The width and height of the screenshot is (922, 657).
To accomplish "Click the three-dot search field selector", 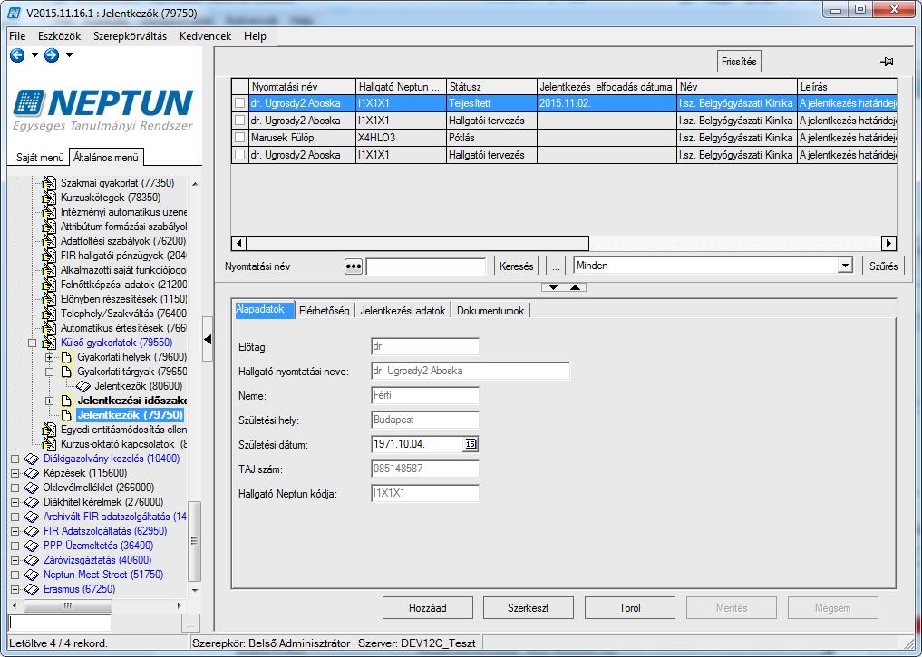I will [x=354, y=266].
